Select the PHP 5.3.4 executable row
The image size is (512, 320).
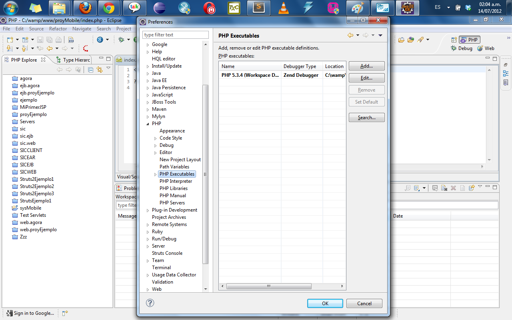coord(282,75)
